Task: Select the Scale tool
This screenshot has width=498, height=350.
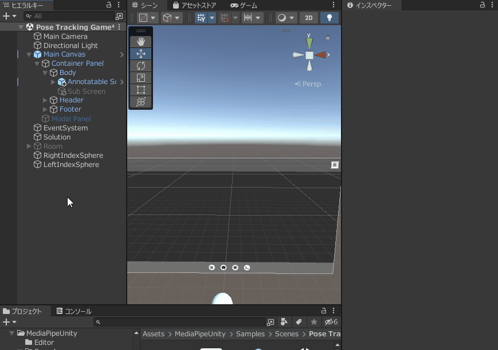Action: coord(140,78)
